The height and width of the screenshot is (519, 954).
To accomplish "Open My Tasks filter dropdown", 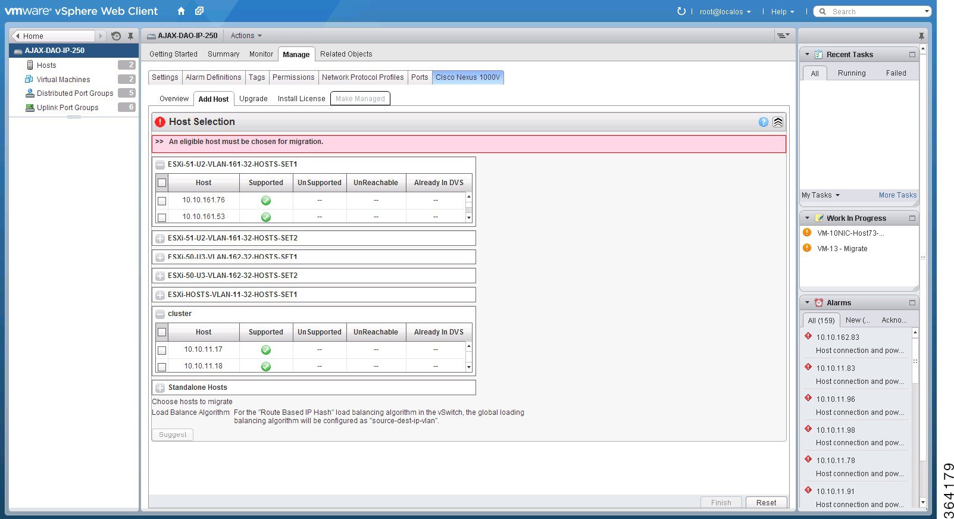I will tap(821, 195).
